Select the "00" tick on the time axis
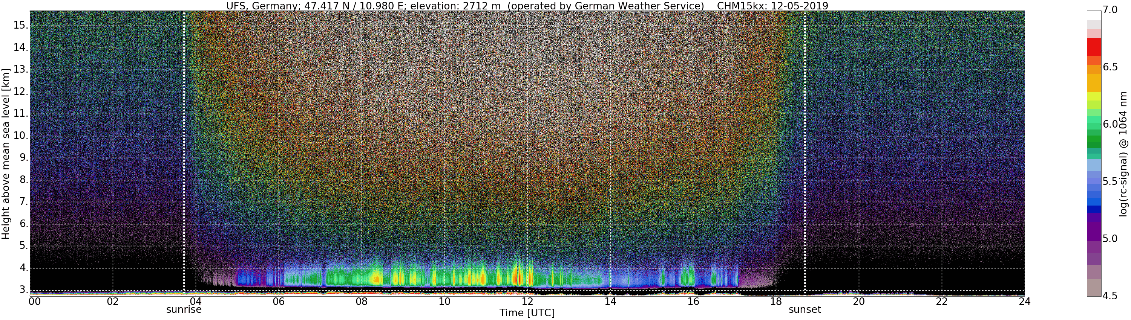Viewport: 1131px width, 320px height. (35, 301)
